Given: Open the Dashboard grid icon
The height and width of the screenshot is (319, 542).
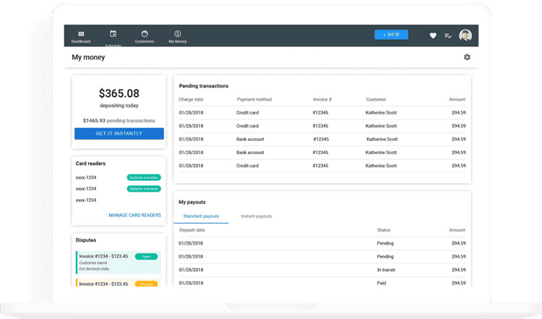Looking at the screenshot, I should coord(81,33).
